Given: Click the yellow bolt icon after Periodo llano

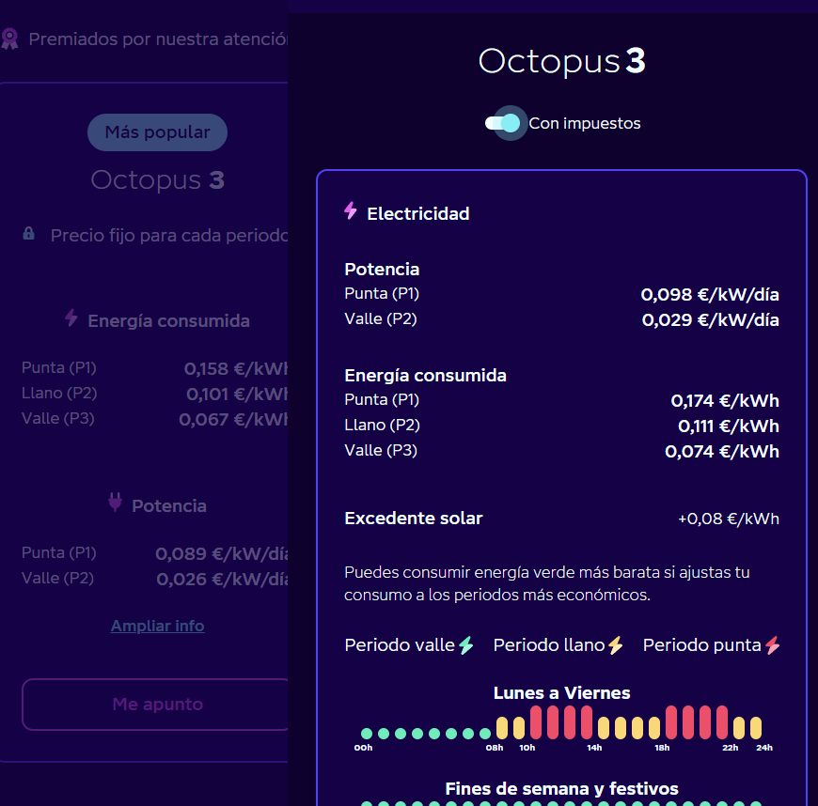Looking at the screenshot, I should click(616, 645).
